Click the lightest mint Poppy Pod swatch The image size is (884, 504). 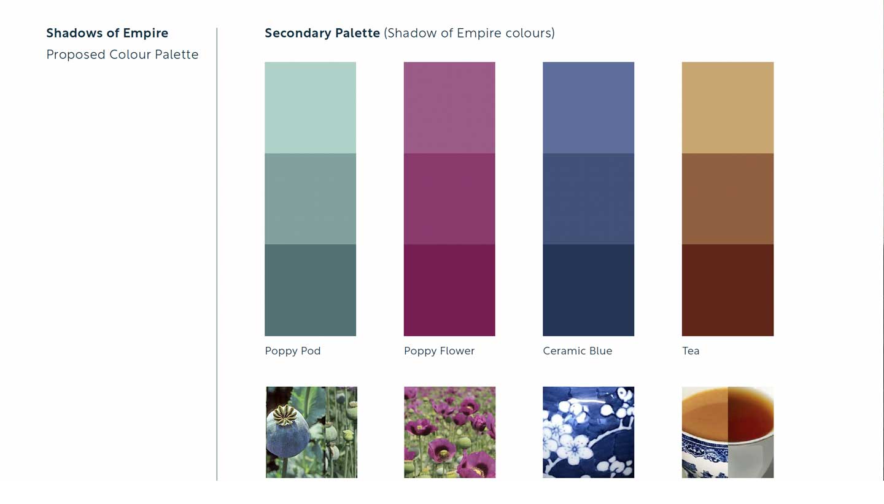click(310, 107)
